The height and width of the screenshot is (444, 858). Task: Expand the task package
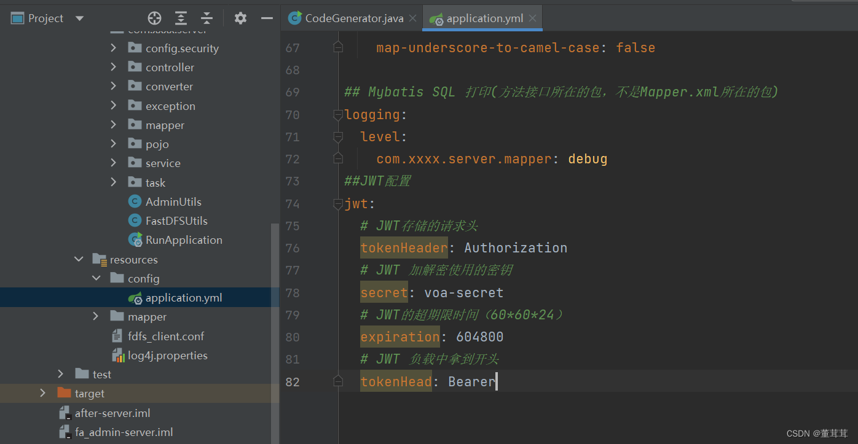pos(113,182)
